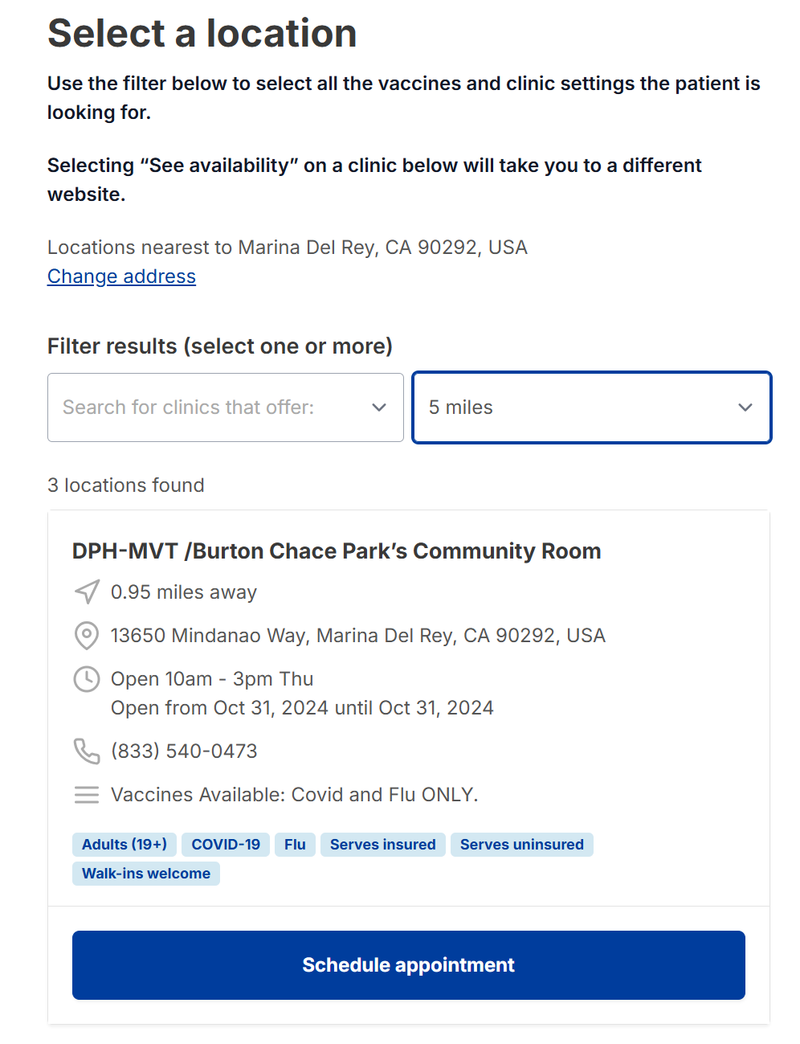Screen dimensions: 800x1044
Task: Select the Walk-ins welcome tag
Action: pyautogui.click(x=146, y=874)
